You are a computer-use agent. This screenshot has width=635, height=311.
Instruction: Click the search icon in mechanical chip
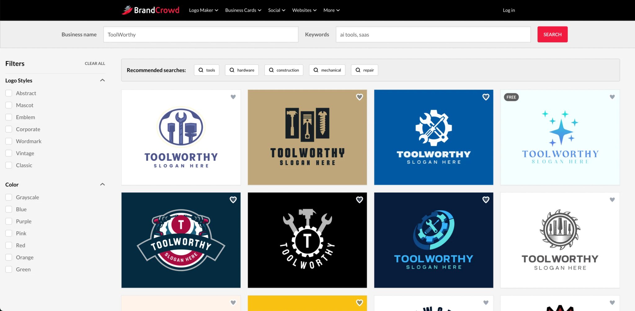[x=316, y=70]
